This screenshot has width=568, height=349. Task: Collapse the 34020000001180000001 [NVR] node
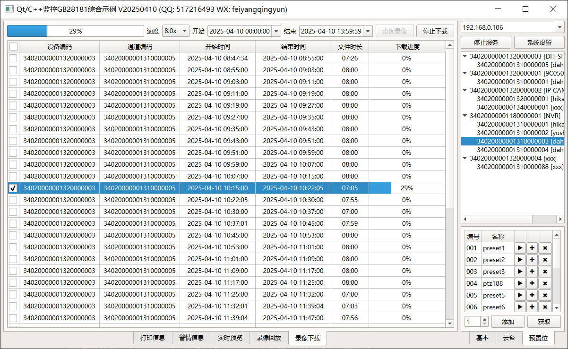[465, 116]
